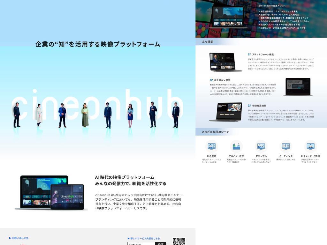Viewport: 327px width, 245px height.
Task: Click the 検索 search button
Action: (161, 244)
